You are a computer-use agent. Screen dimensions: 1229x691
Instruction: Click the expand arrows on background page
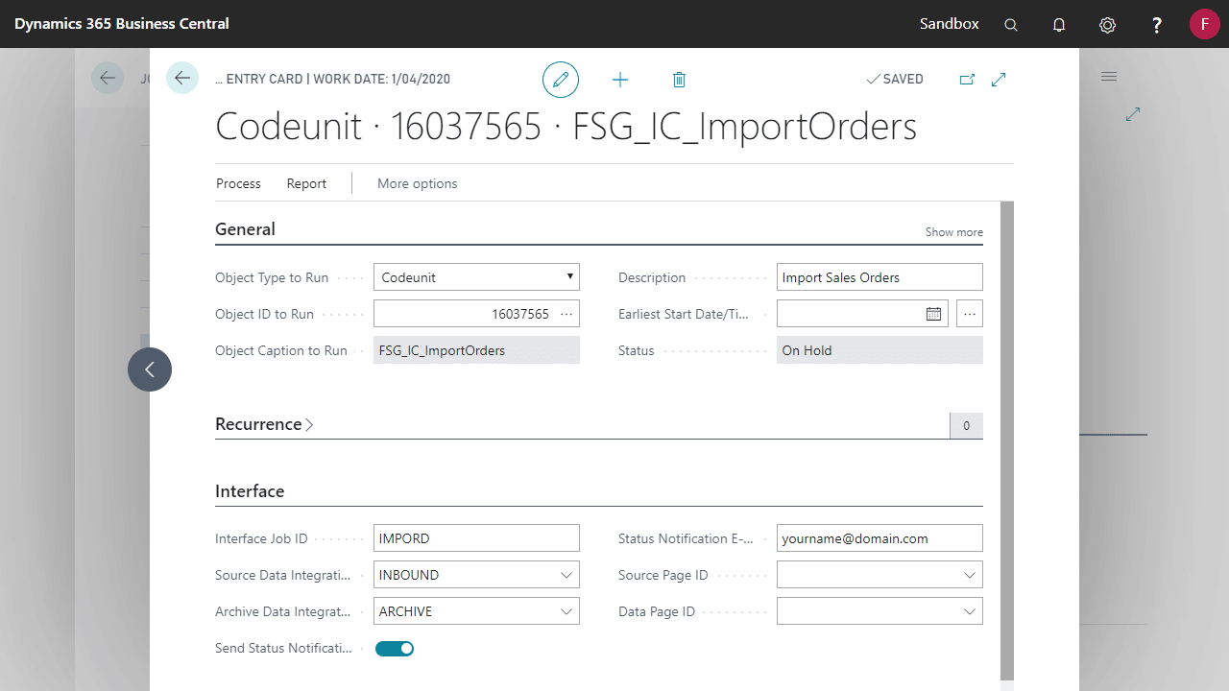point(1133,114)
